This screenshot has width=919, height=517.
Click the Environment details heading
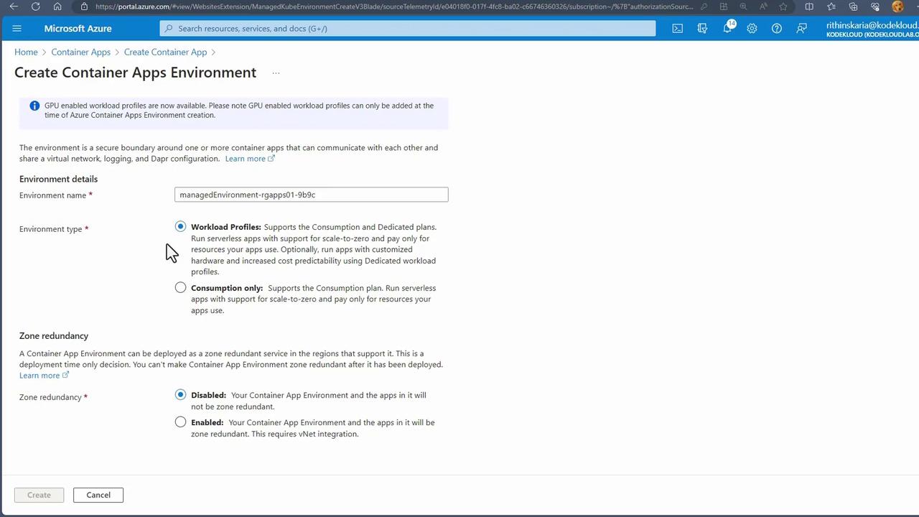[58, 179]
